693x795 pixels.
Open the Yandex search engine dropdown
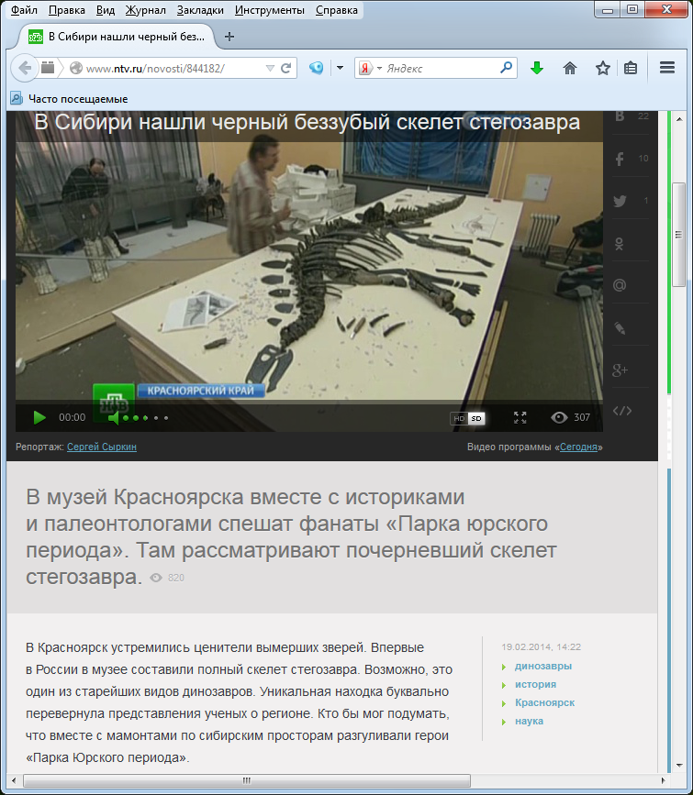pyautogui.click(x=370, y=68)
